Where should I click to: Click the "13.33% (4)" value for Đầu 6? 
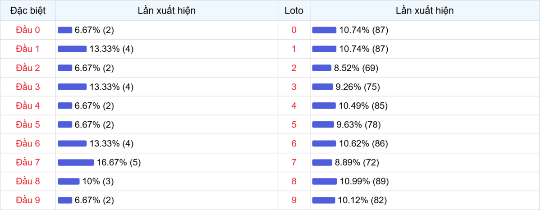click(x=111, y=144)
